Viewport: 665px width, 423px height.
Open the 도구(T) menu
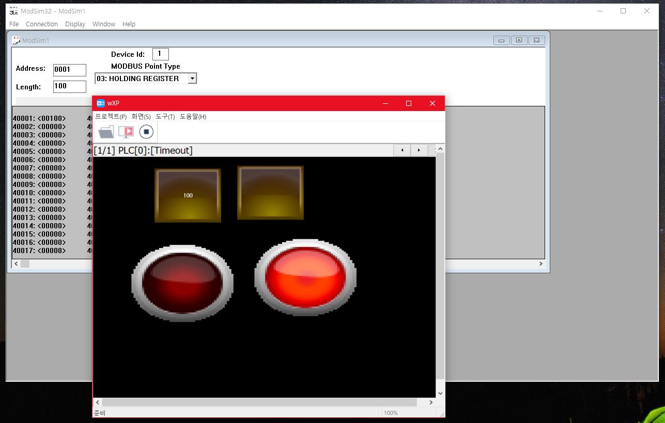point(165,117)
